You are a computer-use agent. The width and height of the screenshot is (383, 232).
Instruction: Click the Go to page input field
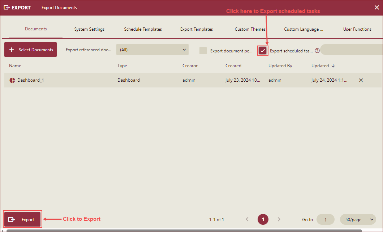pyautogui.click(x=325, y=219)
